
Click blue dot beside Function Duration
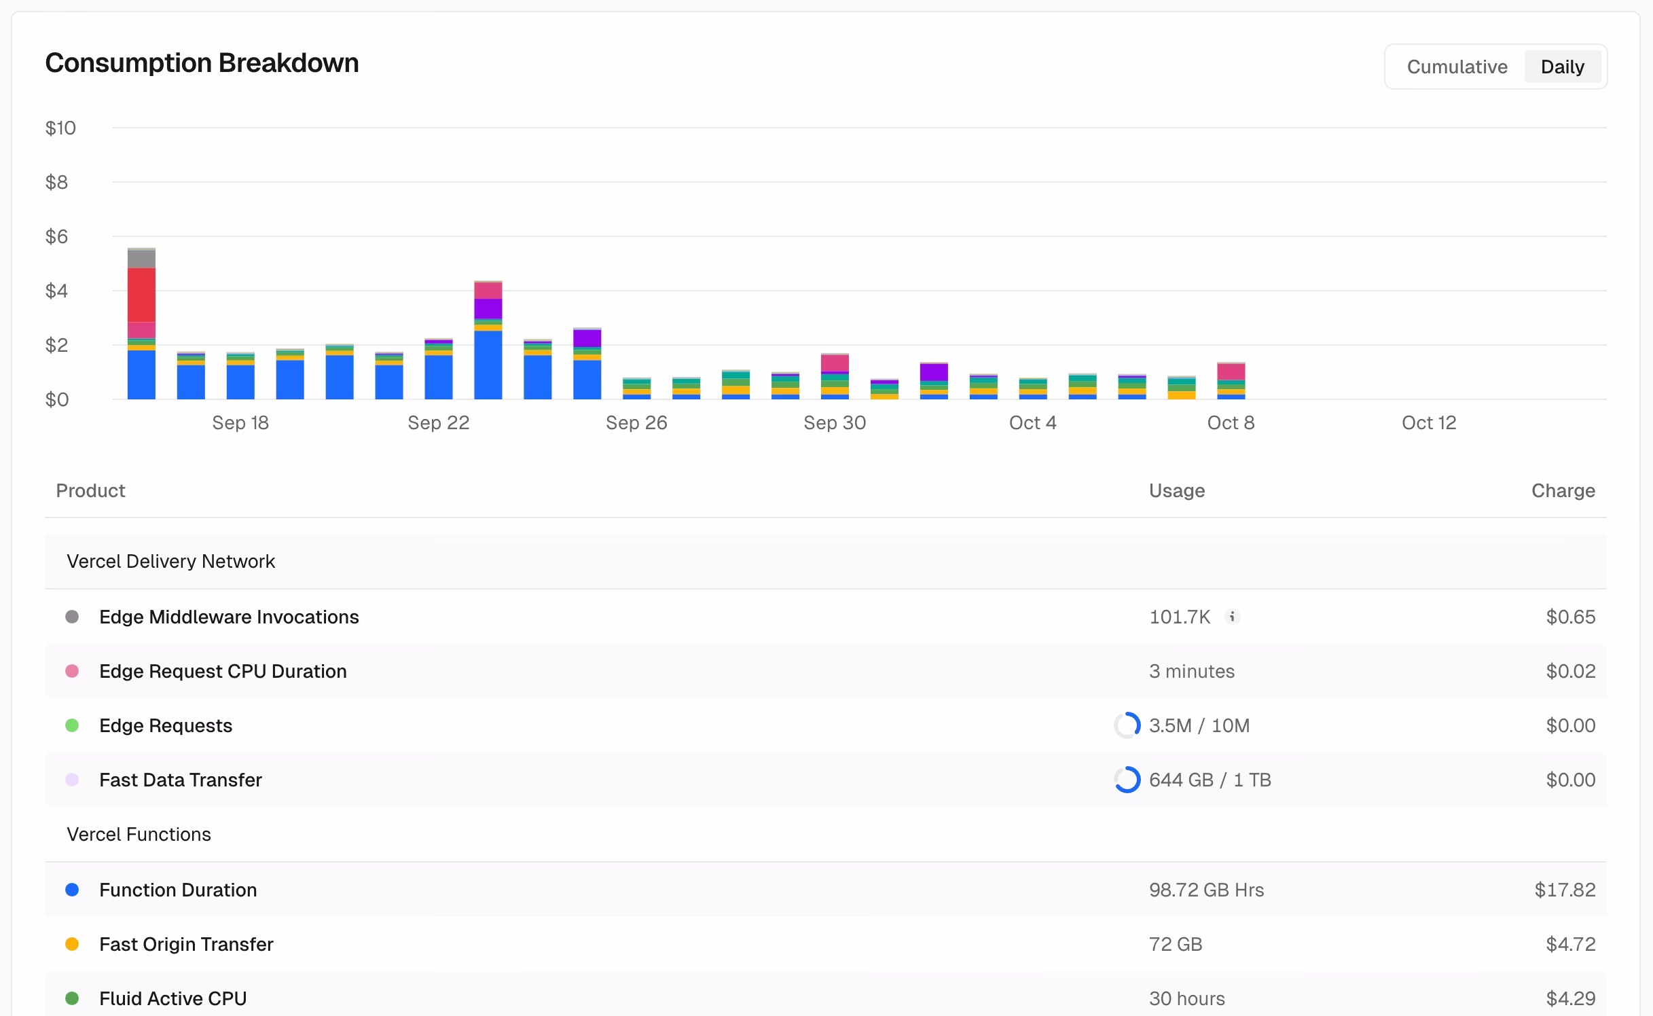(x=72, y=890)
